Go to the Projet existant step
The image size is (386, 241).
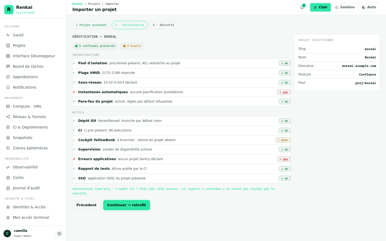click(91, 25)
